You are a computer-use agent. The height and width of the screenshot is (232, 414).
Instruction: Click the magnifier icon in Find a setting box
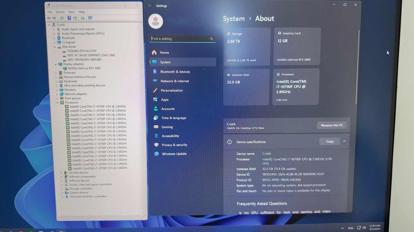[212, 39]
